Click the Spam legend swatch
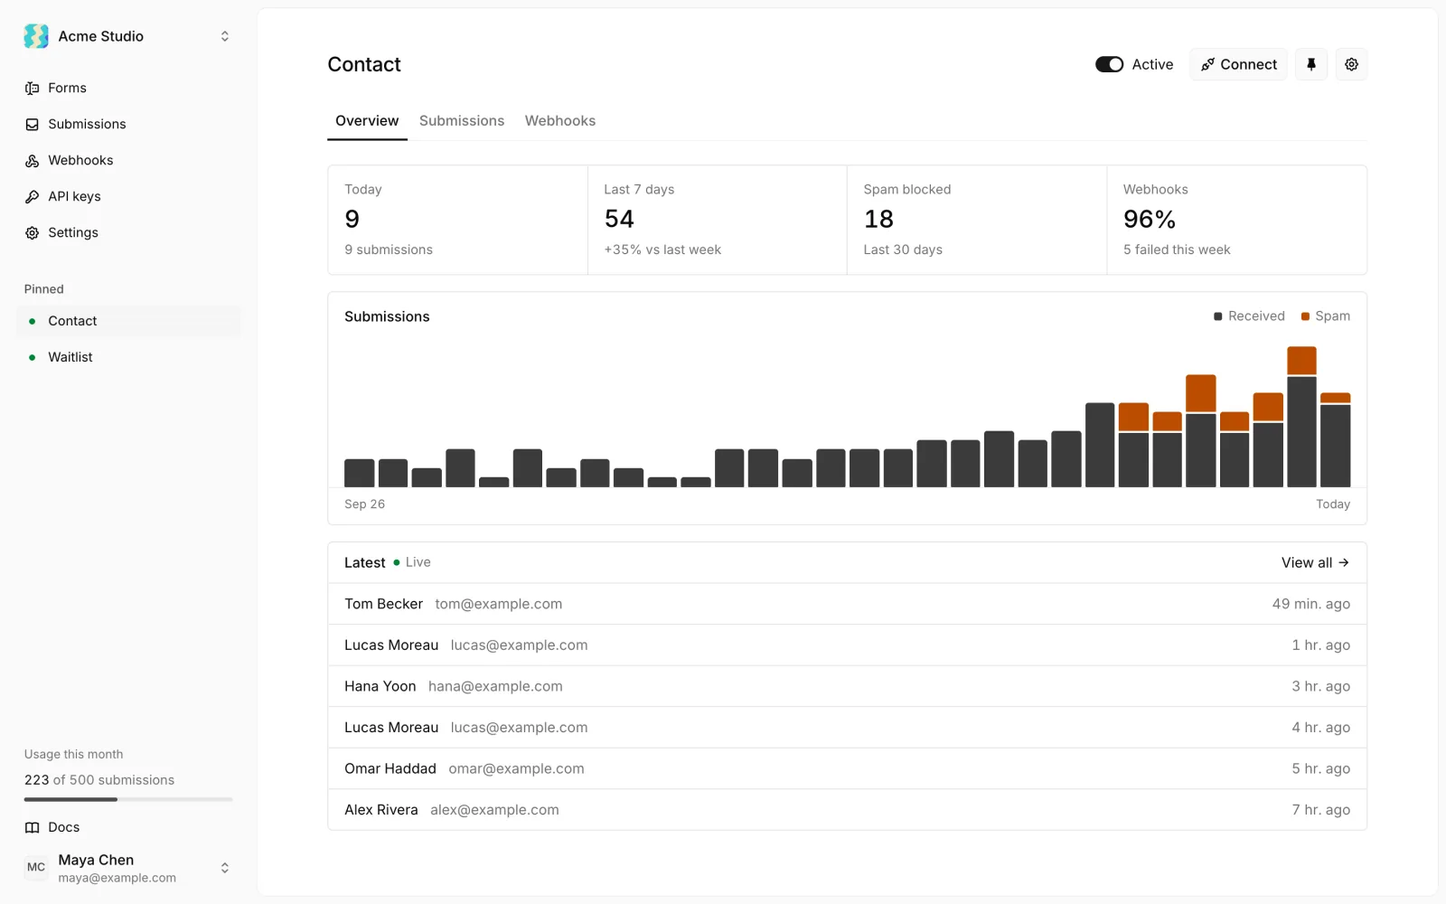The width and height of the screenshot is (1446, 904). click(x=1305, y=316)
